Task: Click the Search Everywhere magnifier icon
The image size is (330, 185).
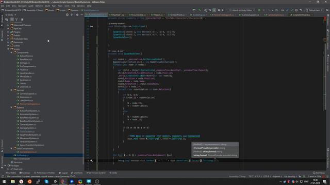Action: pyautogui.click(x=327, y=10)
